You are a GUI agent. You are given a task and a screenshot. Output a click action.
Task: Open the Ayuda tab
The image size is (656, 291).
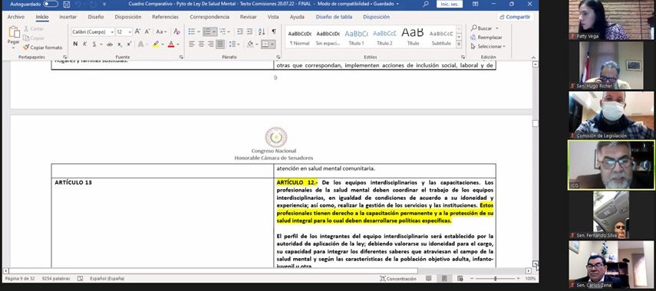click(x=297, y=17)
